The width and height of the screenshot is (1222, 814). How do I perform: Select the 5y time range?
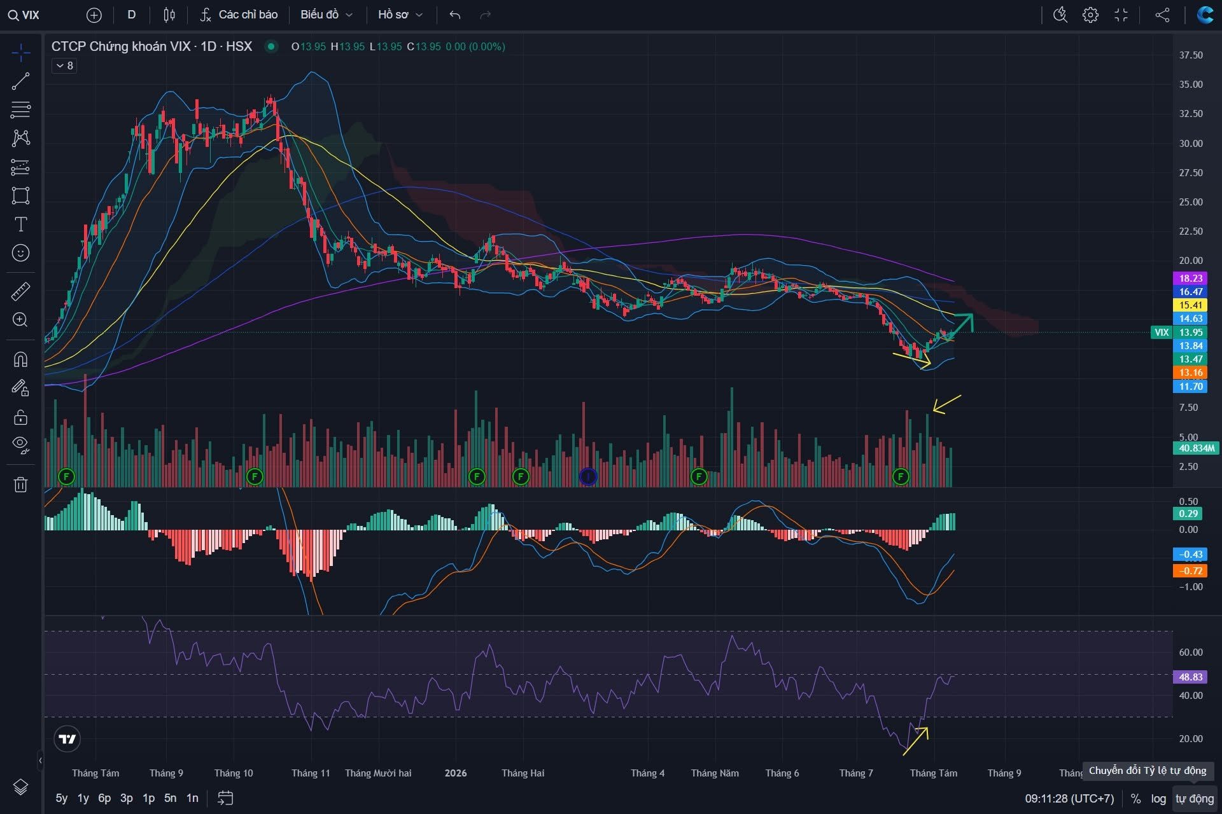coord(61,798)
